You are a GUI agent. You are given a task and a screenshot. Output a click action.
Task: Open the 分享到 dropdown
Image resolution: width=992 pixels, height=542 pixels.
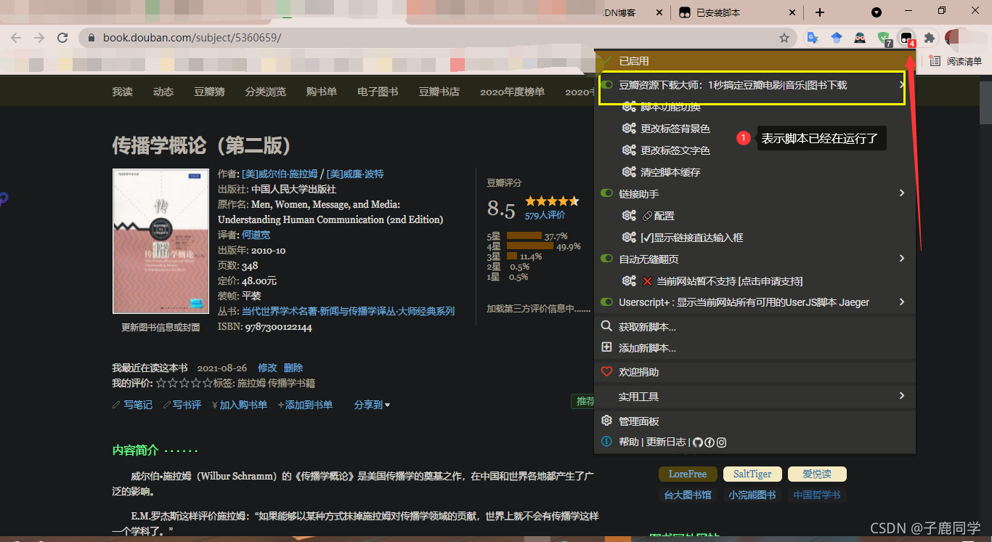pos(372,405)
